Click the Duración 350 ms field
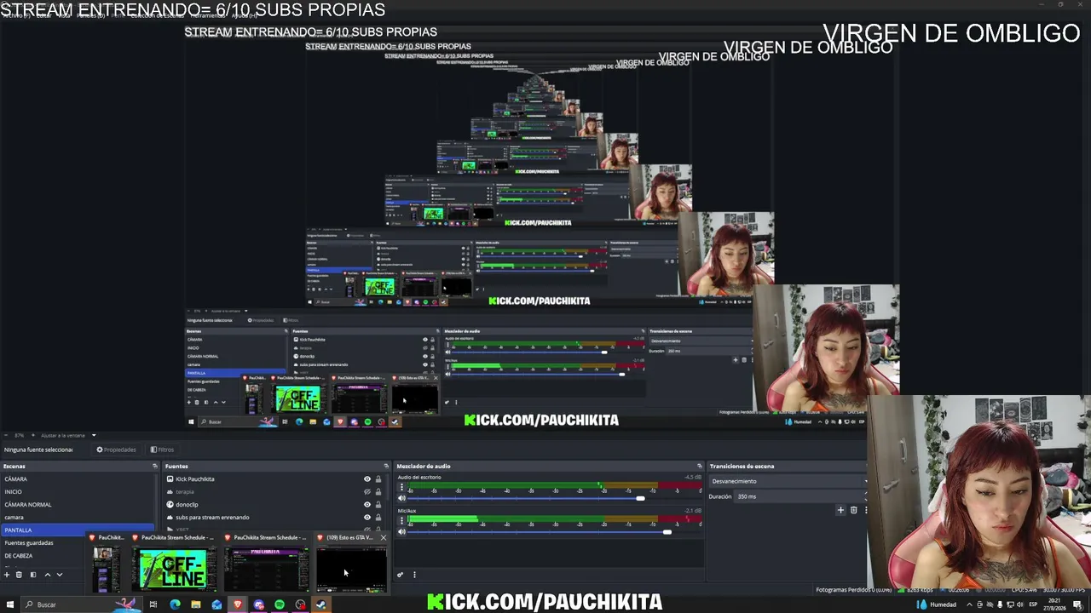Screen dimensions: 1091x613 coord(799,496)
